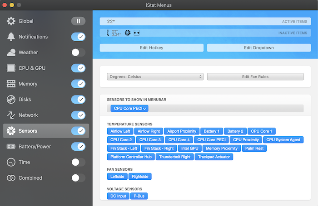The height and width of the screenshot is (206, 318).
Task: Select the Intel GPU sensor
Action: pyautogui.click(x=189, y=149)
